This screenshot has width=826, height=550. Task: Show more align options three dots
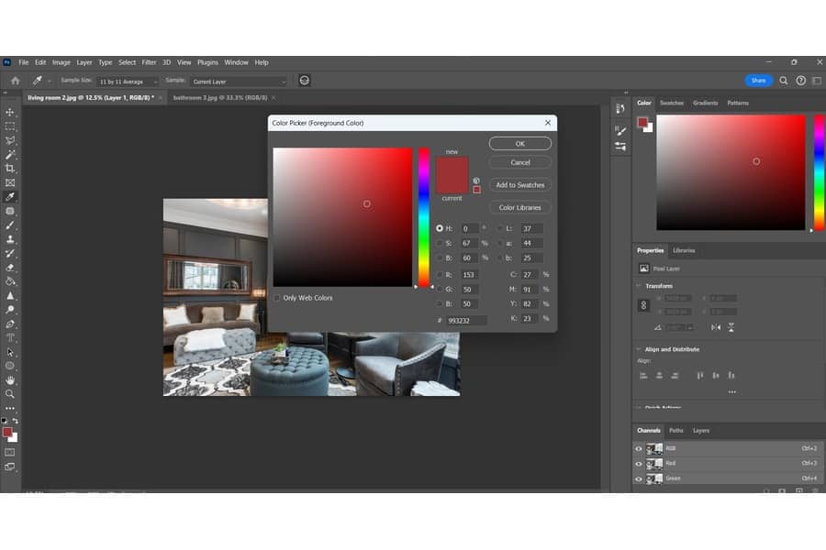tap(731, 392)
